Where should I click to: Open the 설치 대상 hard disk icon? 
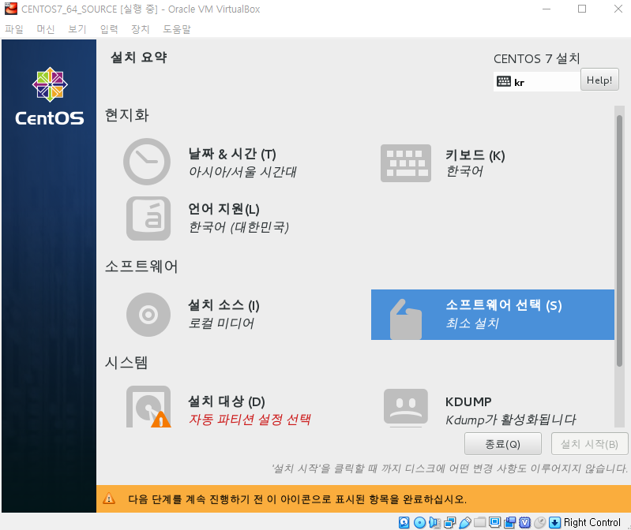[x=148, y=407]
